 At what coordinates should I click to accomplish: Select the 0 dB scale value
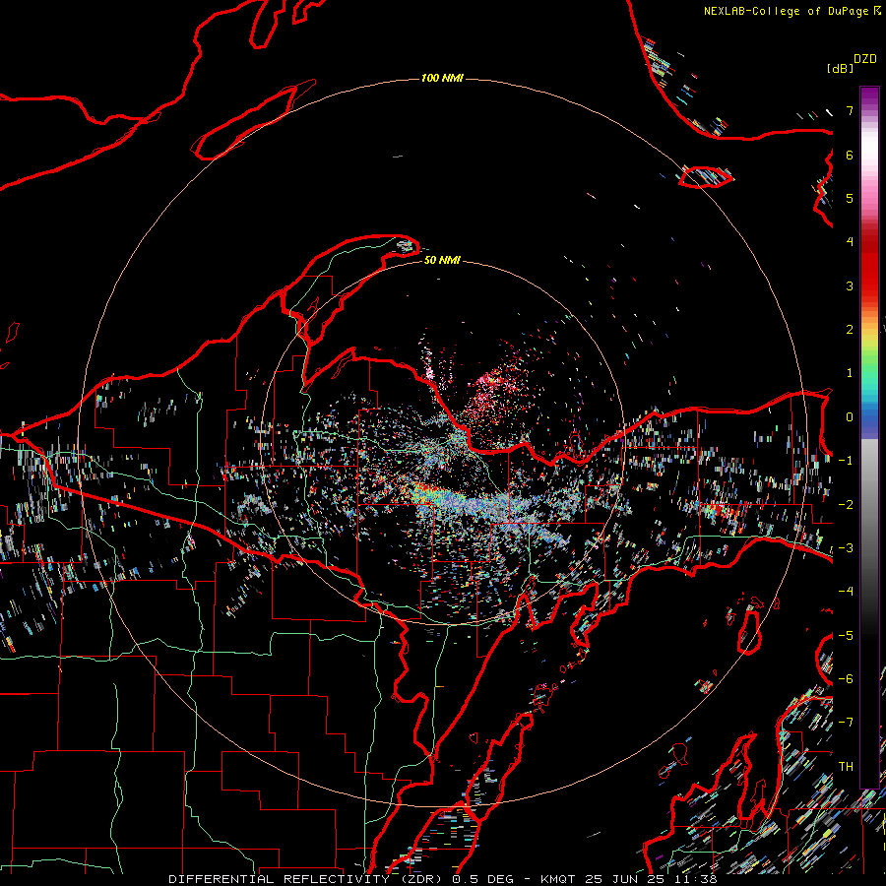850,417
